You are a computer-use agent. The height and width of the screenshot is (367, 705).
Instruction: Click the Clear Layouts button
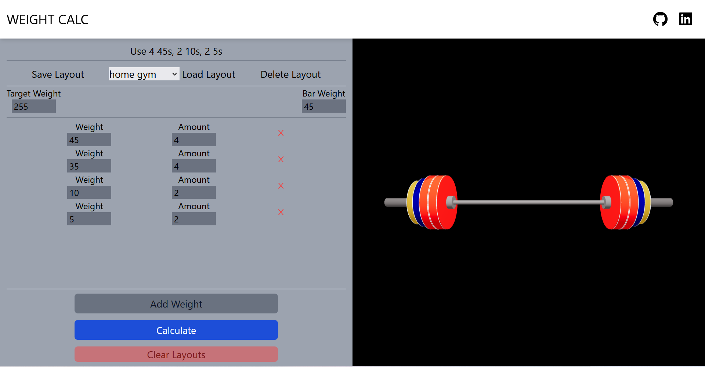[x=176, y=354]
